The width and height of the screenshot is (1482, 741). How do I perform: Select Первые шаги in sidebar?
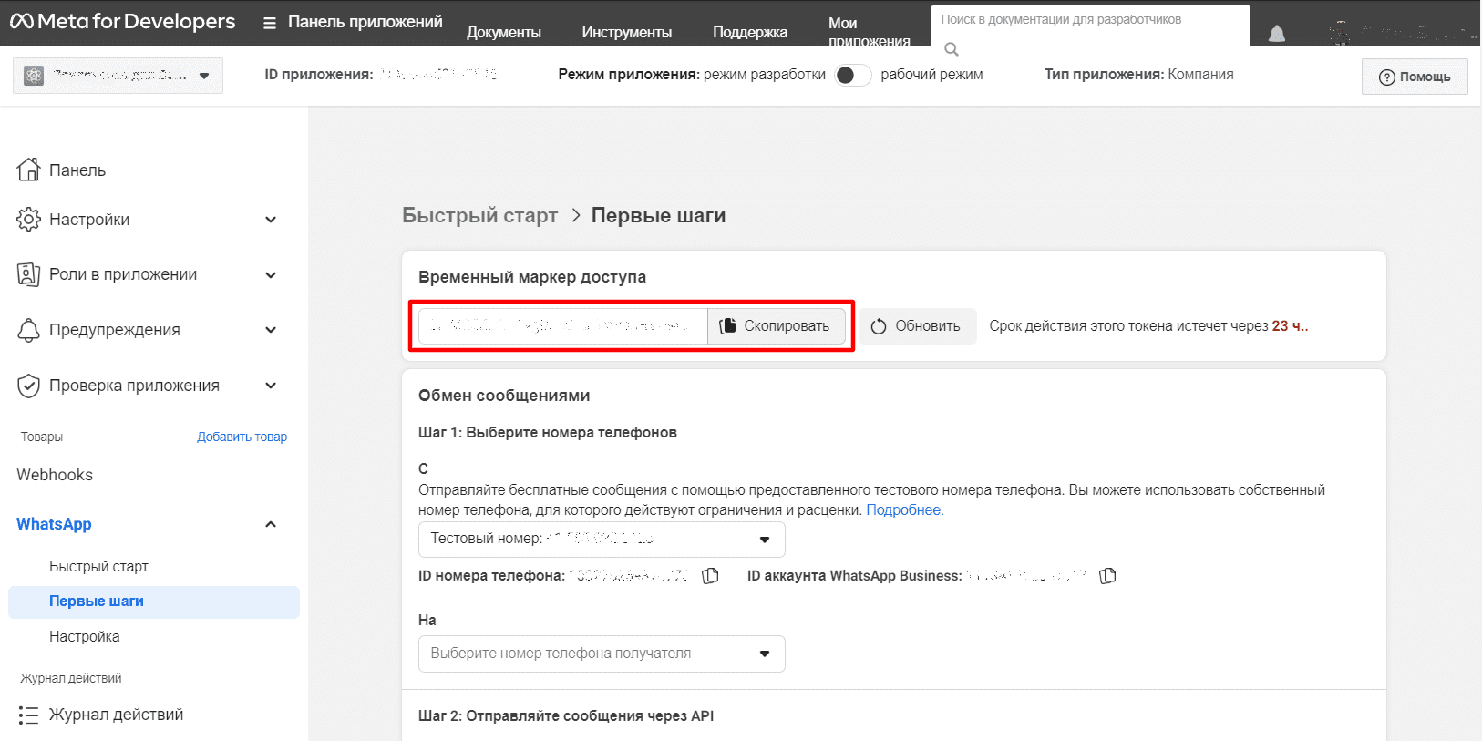(x=154, y=602)
